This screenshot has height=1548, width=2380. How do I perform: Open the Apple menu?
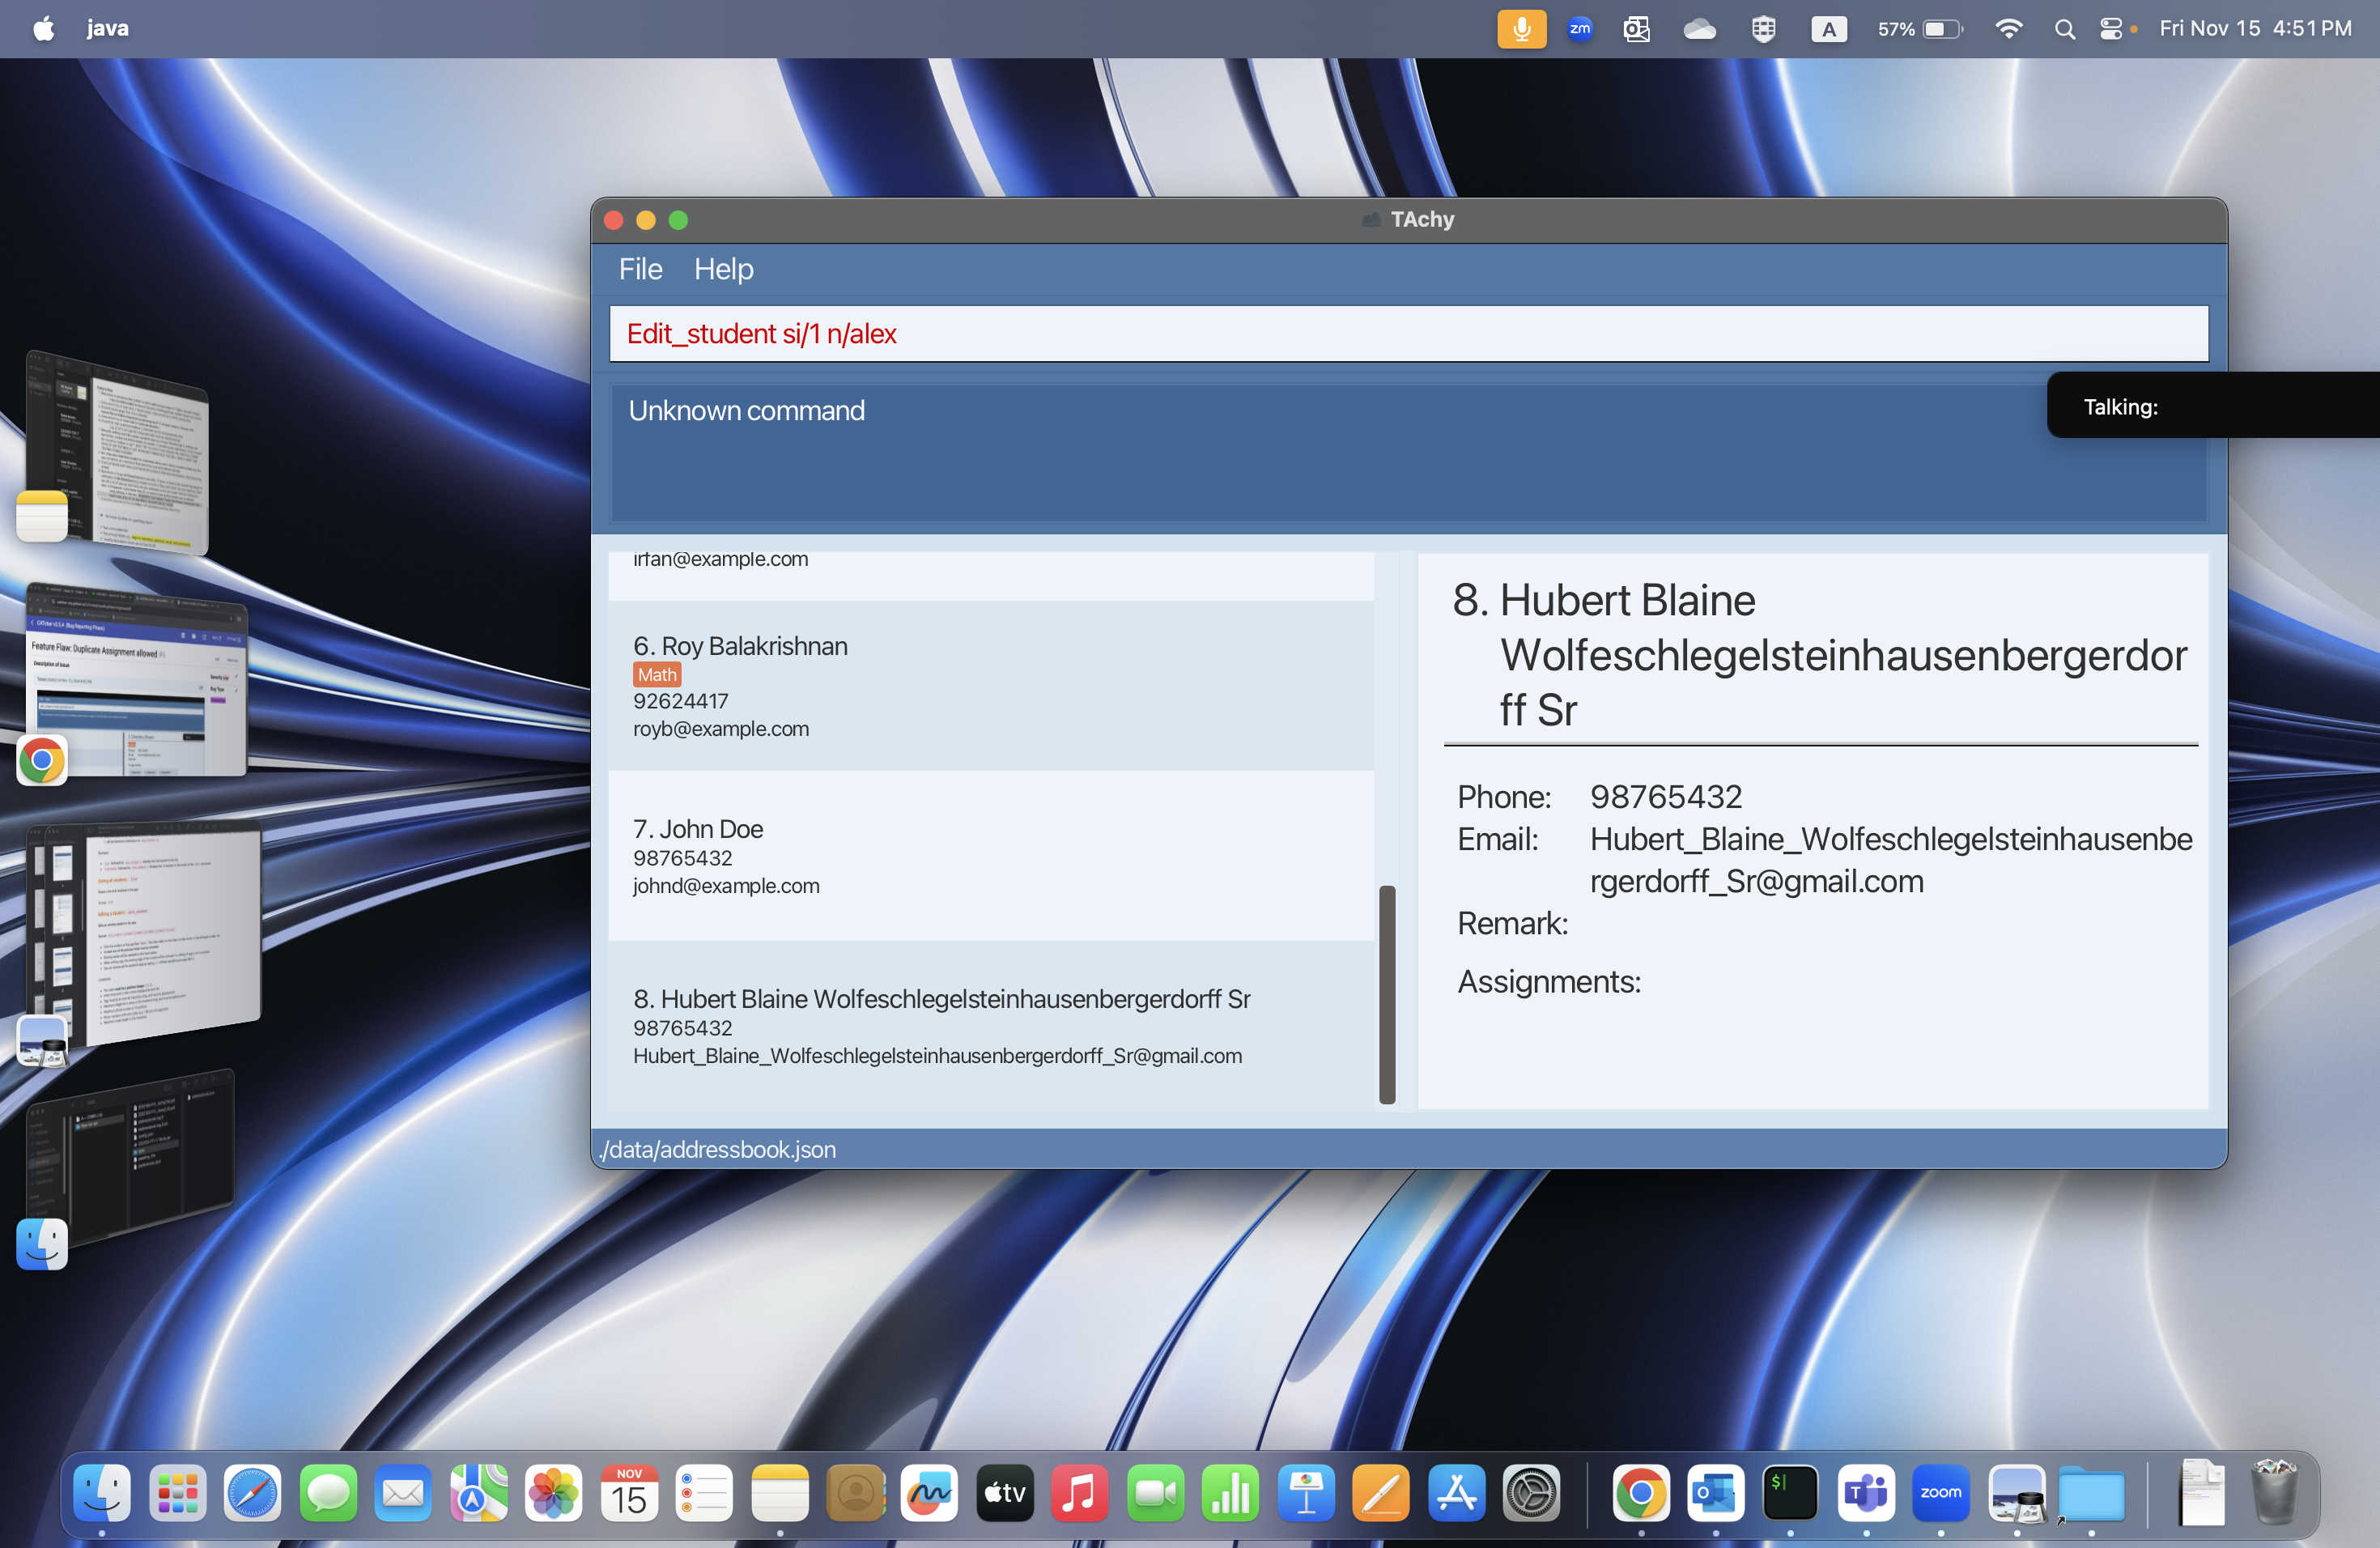point(44,28)
